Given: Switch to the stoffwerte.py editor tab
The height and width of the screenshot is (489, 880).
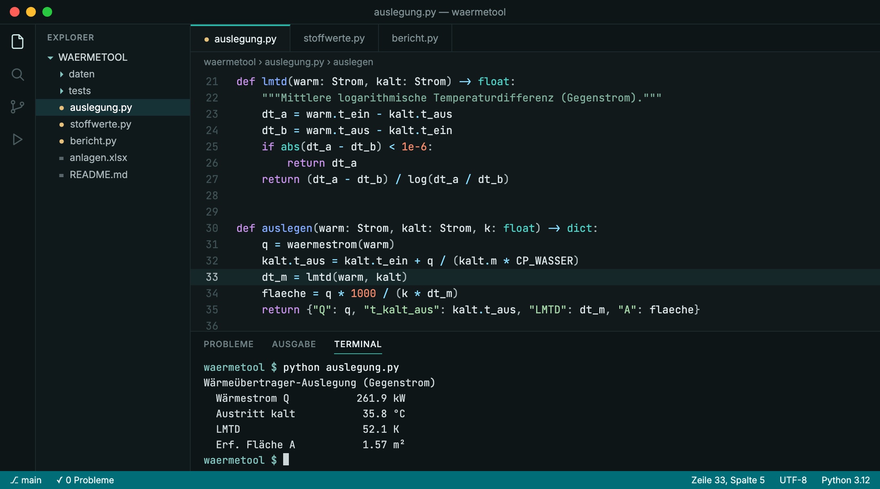Looking at the screenshot, I should [x=334, y=38].
